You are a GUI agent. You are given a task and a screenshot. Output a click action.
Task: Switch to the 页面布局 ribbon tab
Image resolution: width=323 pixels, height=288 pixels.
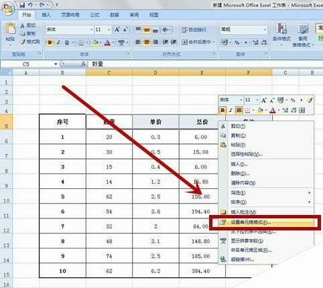click(x=70, y=15)
